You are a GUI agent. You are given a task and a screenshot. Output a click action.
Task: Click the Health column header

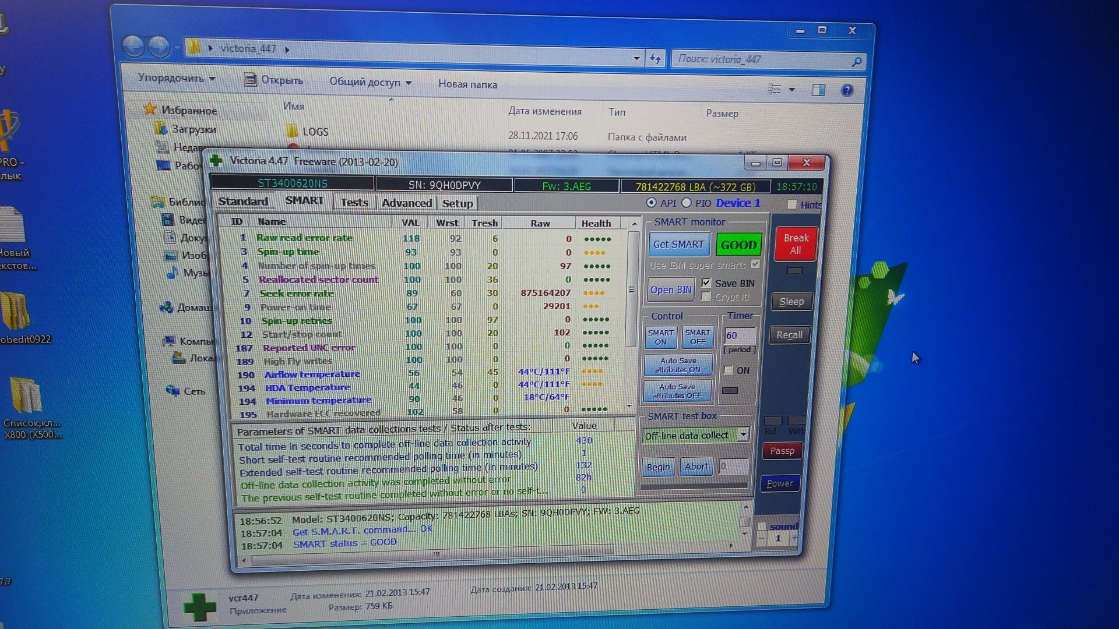point(596,223)
